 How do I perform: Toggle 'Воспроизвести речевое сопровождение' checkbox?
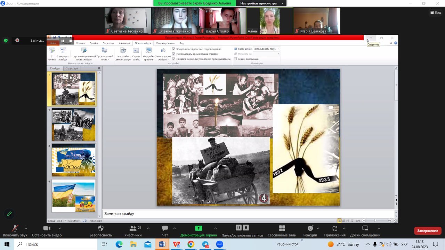click(174, 49)
